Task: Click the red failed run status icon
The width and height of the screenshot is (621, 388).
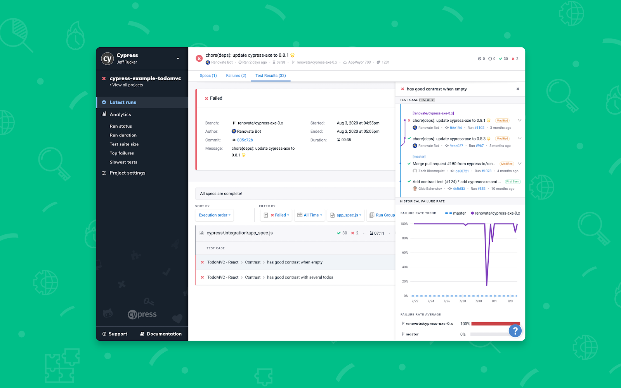Action: coord(199,59)
